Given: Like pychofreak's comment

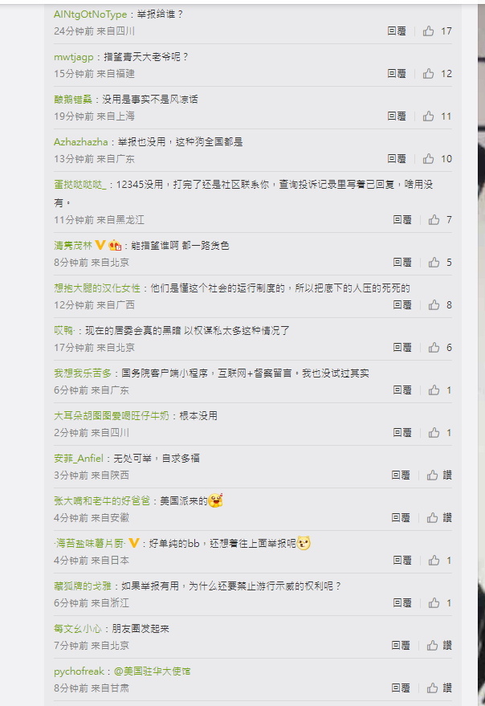Looking at the screenshot, I should click(x=432, y=688).
